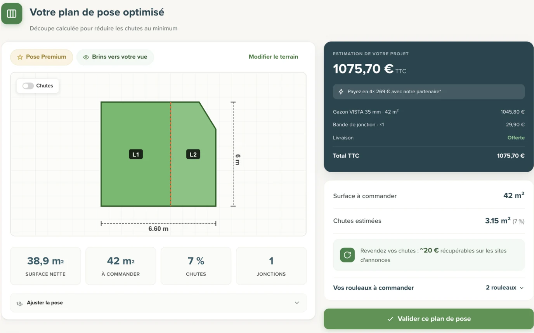Expand Vos rouleaux à commander section

pyautogui.click(x=429, y=288)
